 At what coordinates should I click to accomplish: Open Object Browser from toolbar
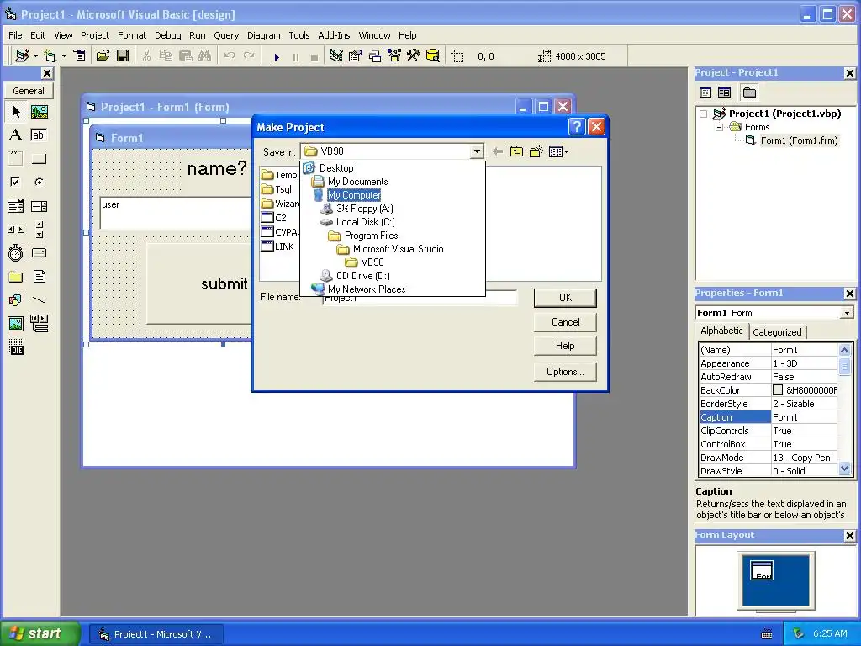(394, 56)
